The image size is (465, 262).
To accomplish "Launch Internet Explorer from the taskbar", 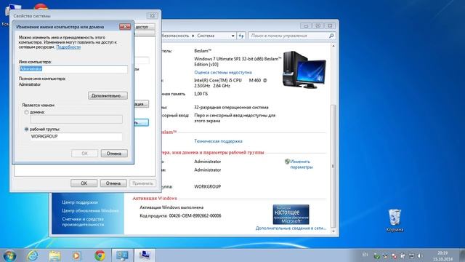I will 32,255.
